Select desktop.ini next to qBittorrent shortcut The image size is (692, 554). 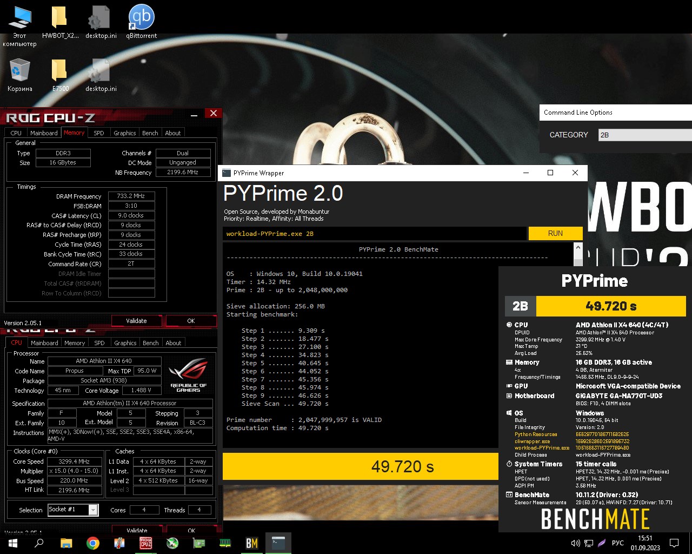click(101, 23)
